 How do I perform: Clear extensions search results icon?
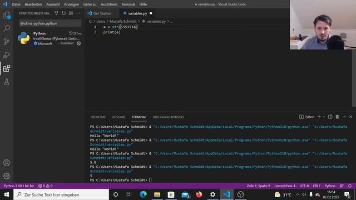click(x=71, y=13)
